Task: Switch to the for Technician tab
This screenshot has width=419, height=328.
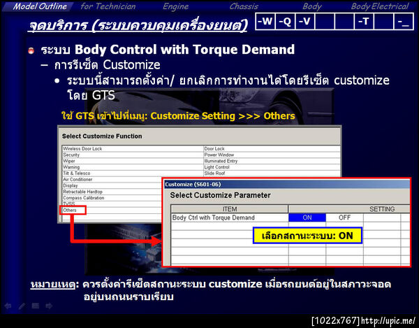Action: tap(108, 6)
